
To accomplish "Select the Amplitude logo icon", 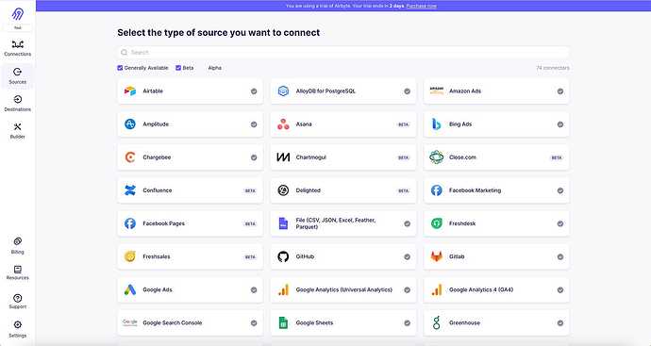I will [x=130, y=124].
